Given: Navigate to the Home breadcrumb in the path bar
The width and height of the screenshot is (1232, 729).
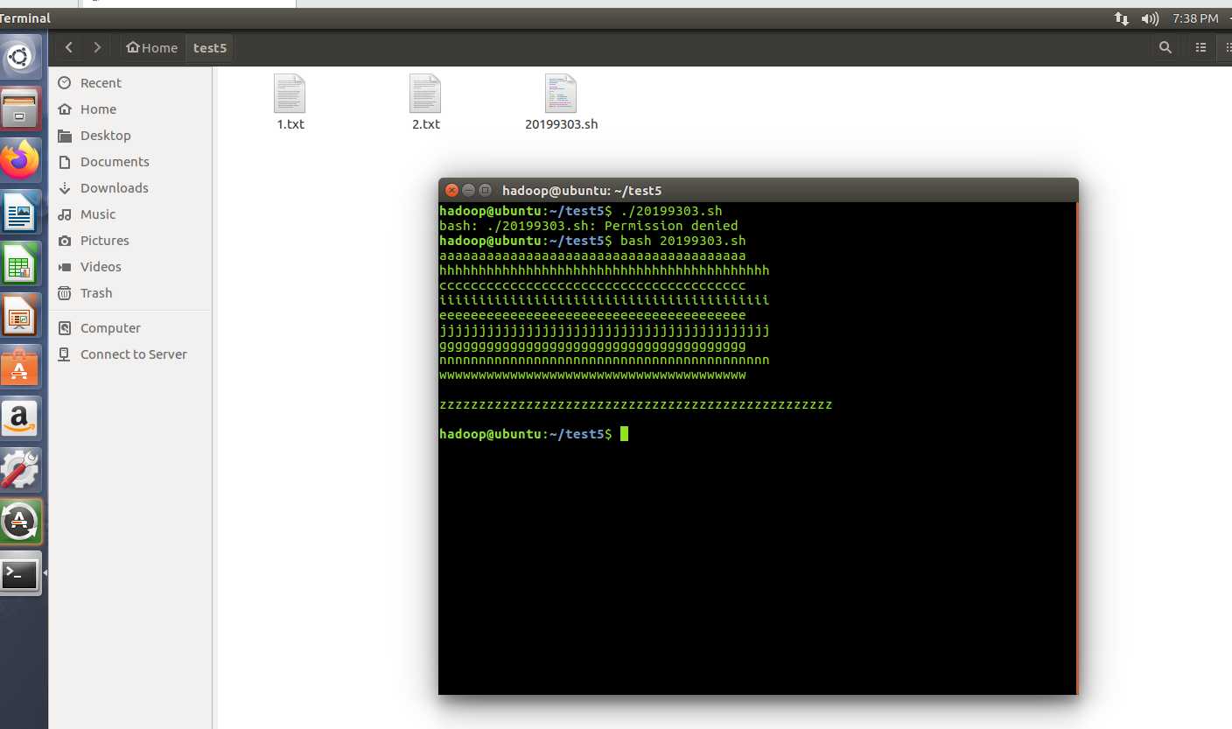Looking at the screenshot, I should coord(151,47).
